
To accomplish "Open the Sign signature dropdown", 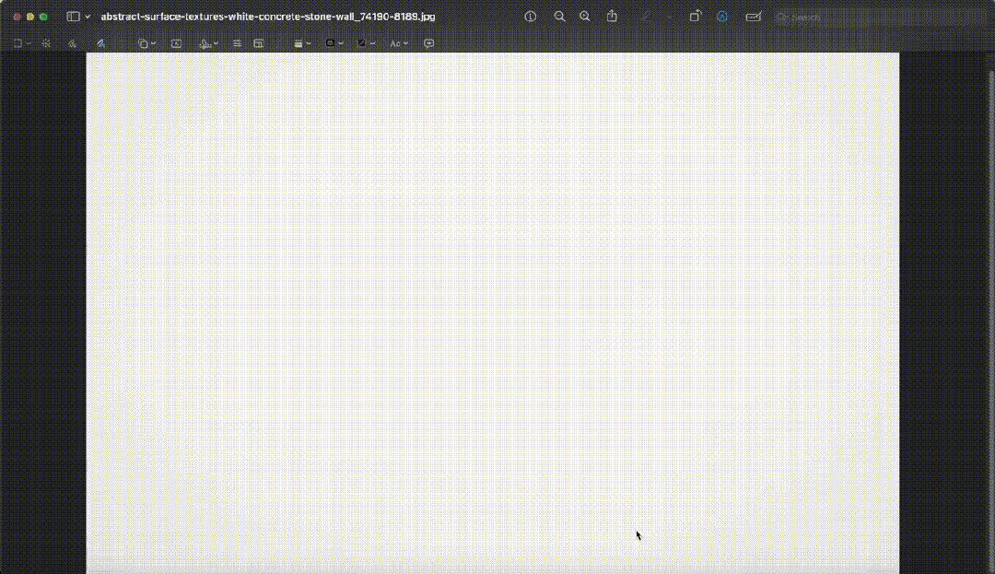I will (x=208, y=43).
